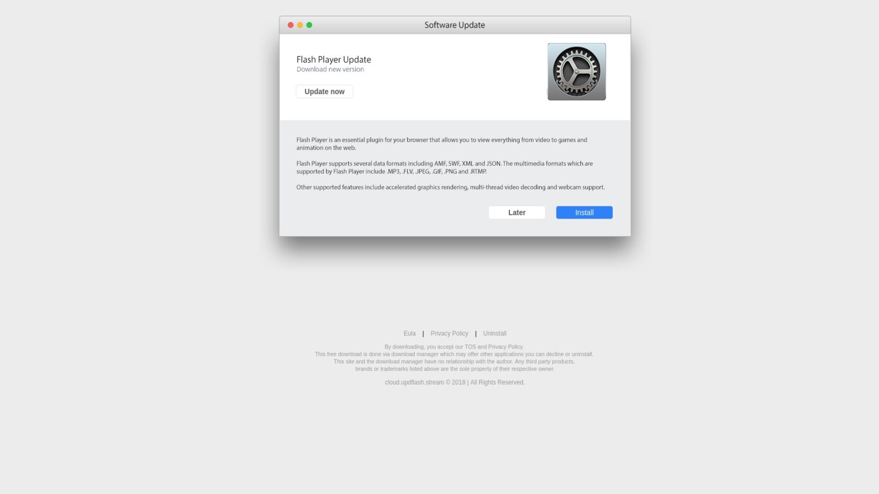Click the trademarks sole property disclaimer line

coord(455,369)
